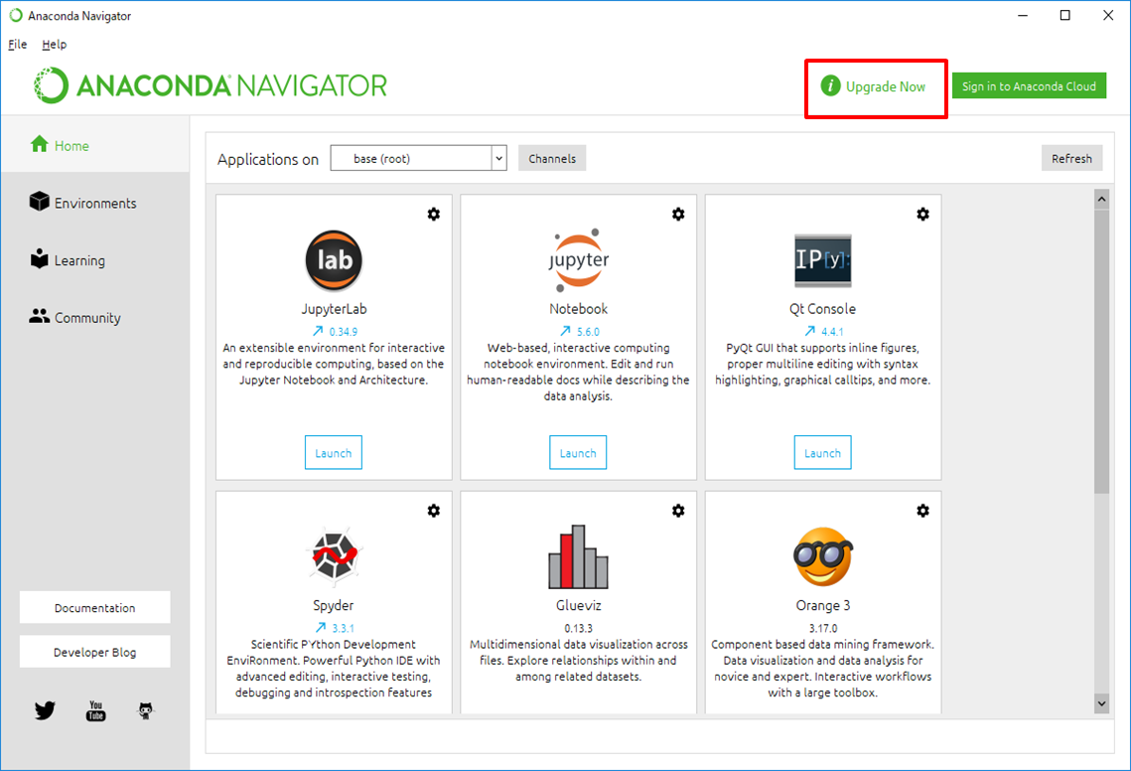Screen dimensions: 1131x771
Task: Click the Qt Console IPython logo
Action: [x=823, y=260]
